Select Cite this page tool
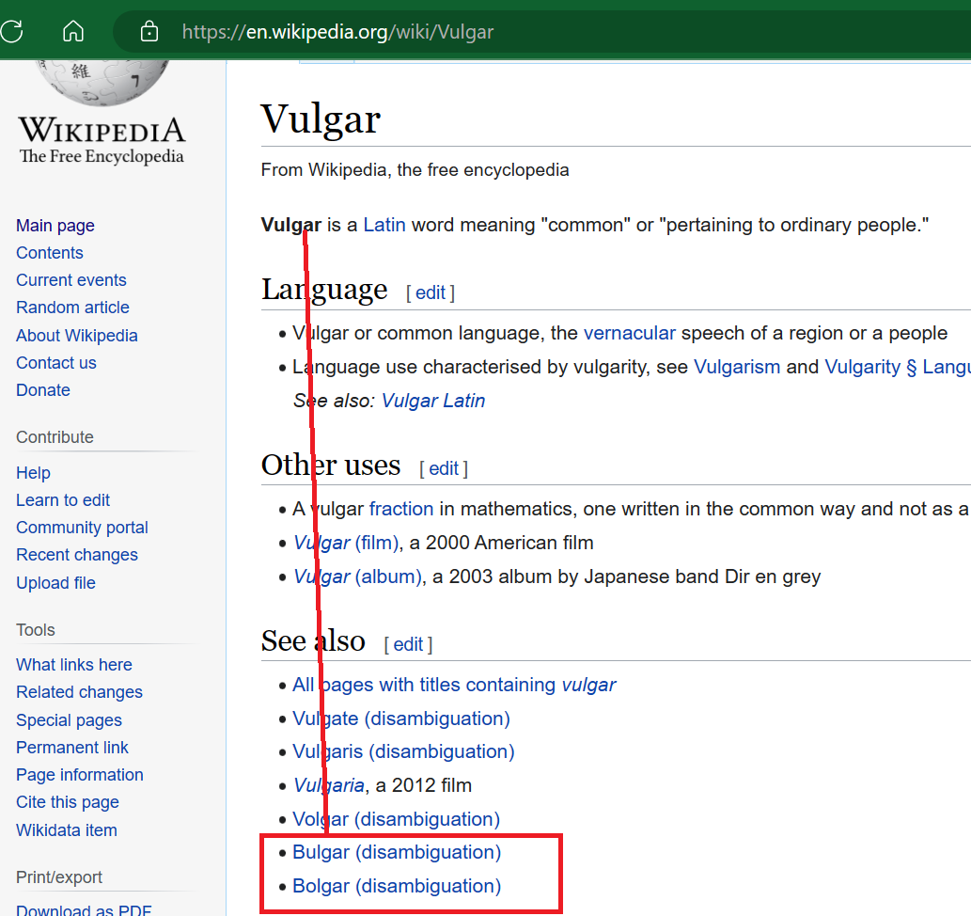This screenshot has height=916, width=971. click(68, 802)
